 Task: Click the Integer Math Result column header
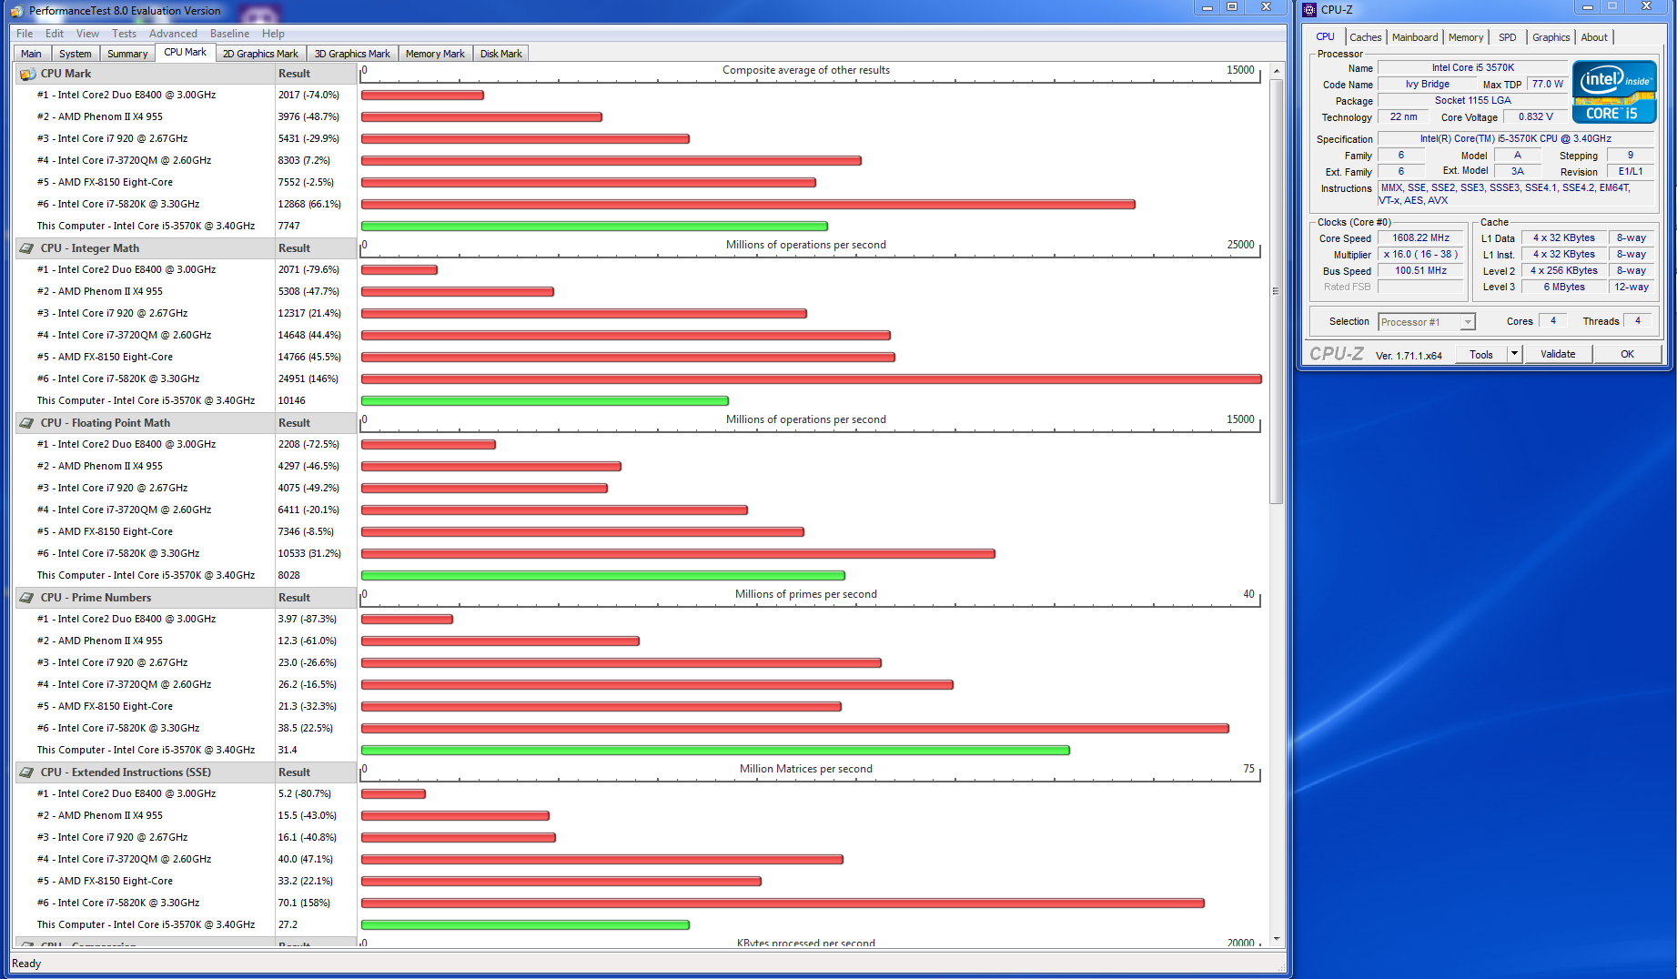316,248
